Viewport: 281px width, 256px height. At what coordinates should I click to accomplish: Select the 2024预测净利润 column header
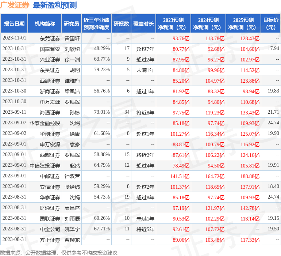pyautogui.click(x=208, y=23)
